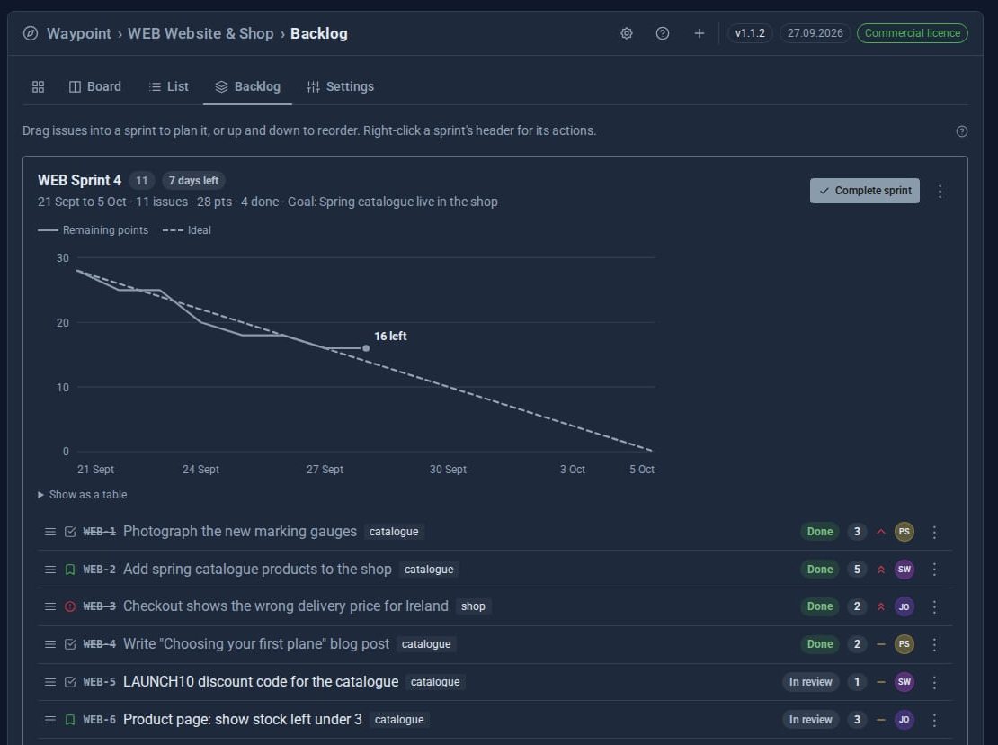Select the Backlog tab
This screenshot has width=998, height=745.
(247, 86)
